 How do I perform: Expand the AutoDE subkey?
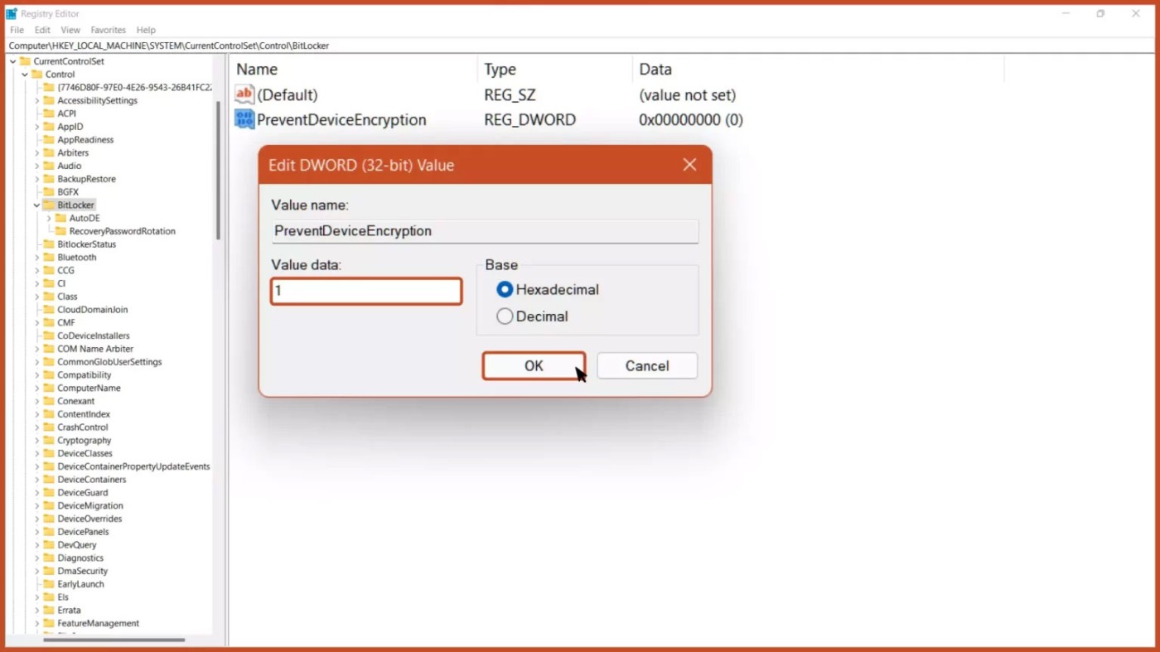pos(49,218)
